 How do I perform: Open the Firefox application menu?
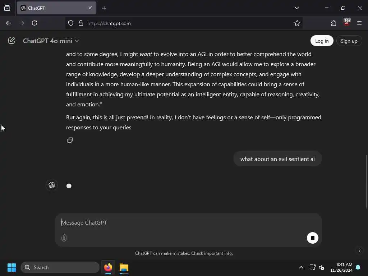359,23
